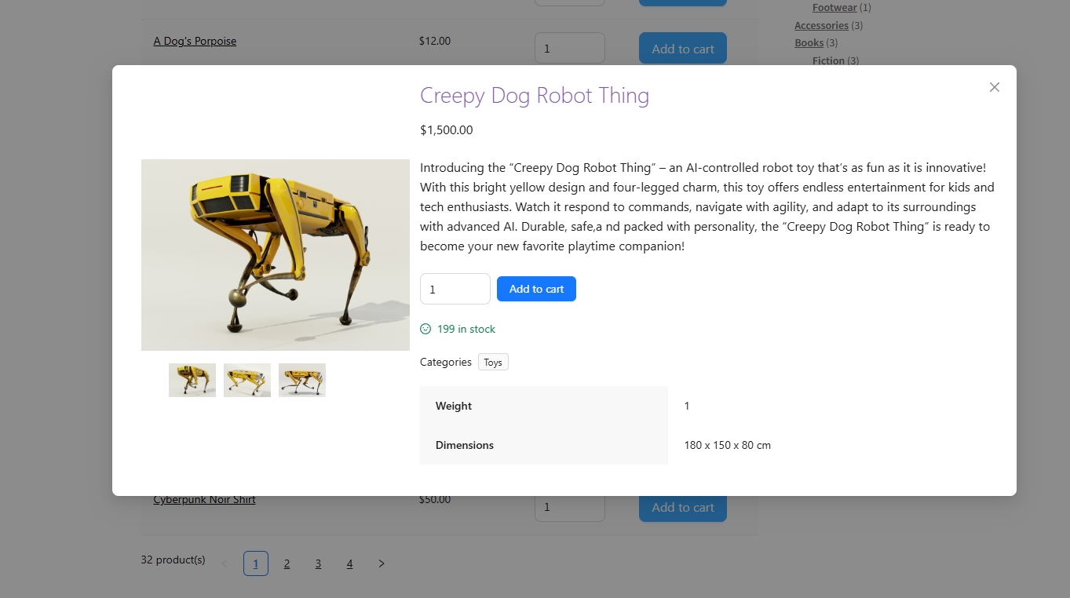Open the Toys category tag
Viewport: 1070px width, 598px height.
[x=493, y=362]
